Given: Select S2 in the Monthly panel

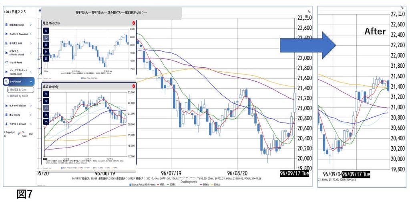Looking at the screenshot, I should (x=46, y=38).
